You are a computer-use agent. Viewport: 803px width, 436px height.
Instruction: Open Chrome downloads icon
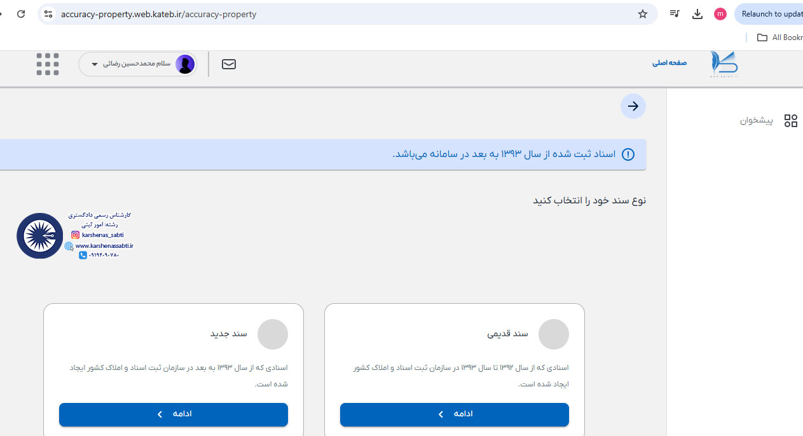coord(697,14)
